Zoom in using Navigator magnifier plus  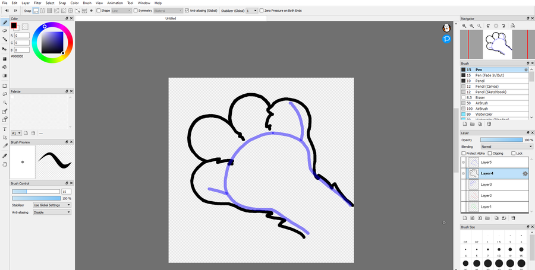[x=464, y=26]
